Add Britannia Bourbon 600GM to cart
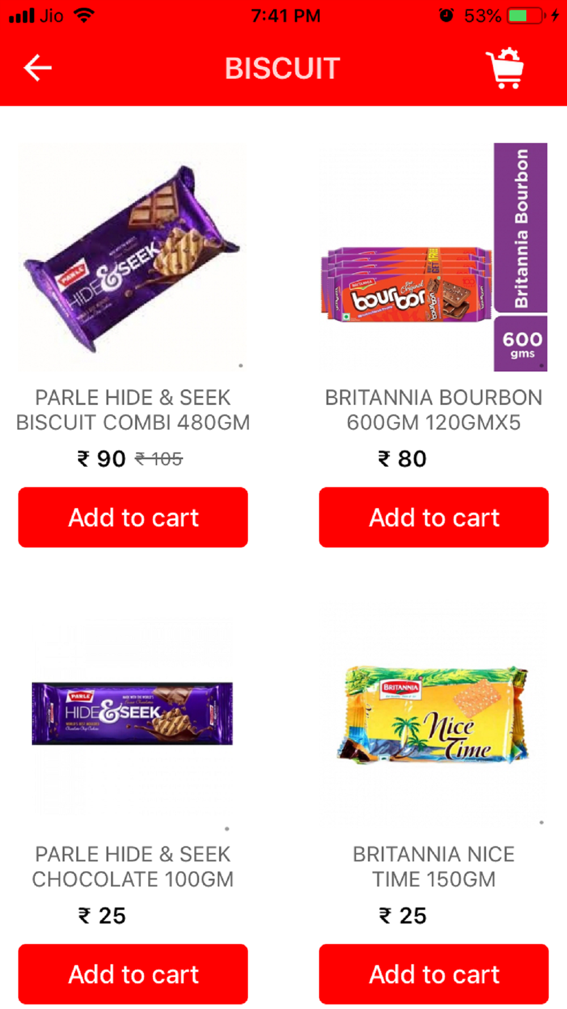567x1009 pixels. coord(434,517)
